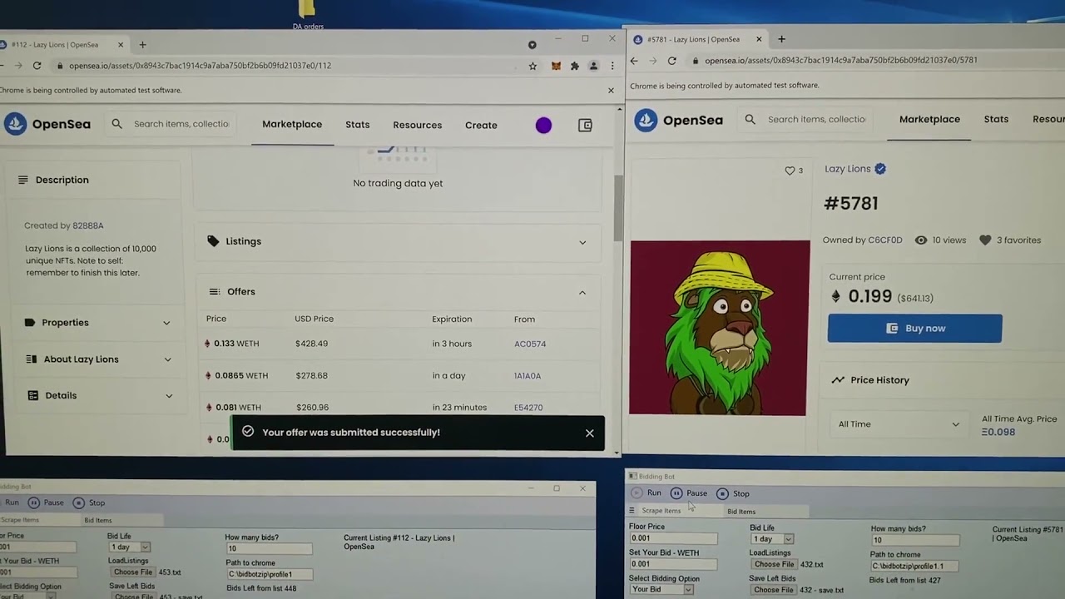Open the wallet icon in left OpenSea header
1065x599 pixels.
pyautogui.click(x=585, y=125)
